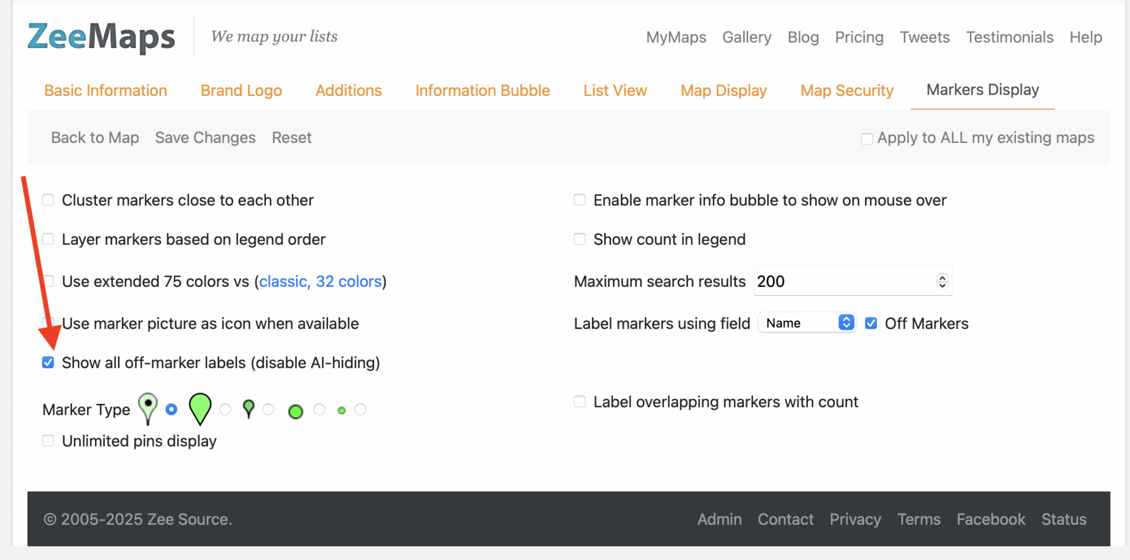Screen dimensions: 1130x560
Task: Click the Maximum search results input field
Action: coord(843,281)
